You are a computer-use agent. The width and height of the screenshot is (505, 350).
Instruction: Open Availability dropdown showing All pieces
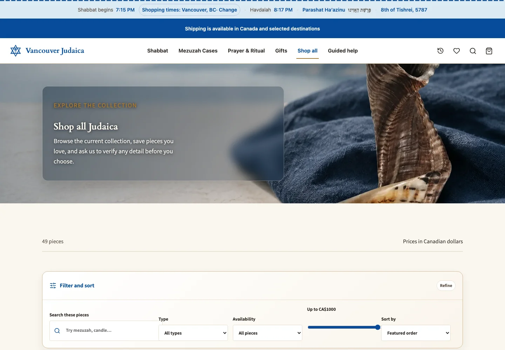coord(268,333)
